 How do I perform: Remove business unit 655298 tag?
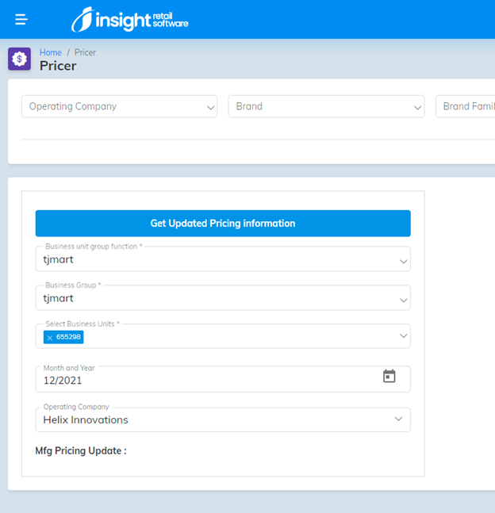pyautogui.click(x=50, y=338)
